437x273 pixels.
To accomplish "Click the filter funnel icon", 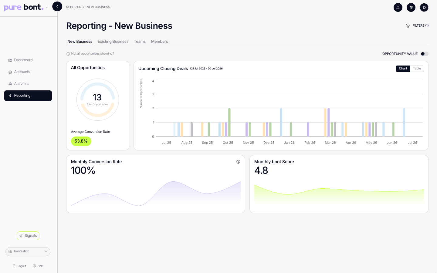I will point(408,26).
